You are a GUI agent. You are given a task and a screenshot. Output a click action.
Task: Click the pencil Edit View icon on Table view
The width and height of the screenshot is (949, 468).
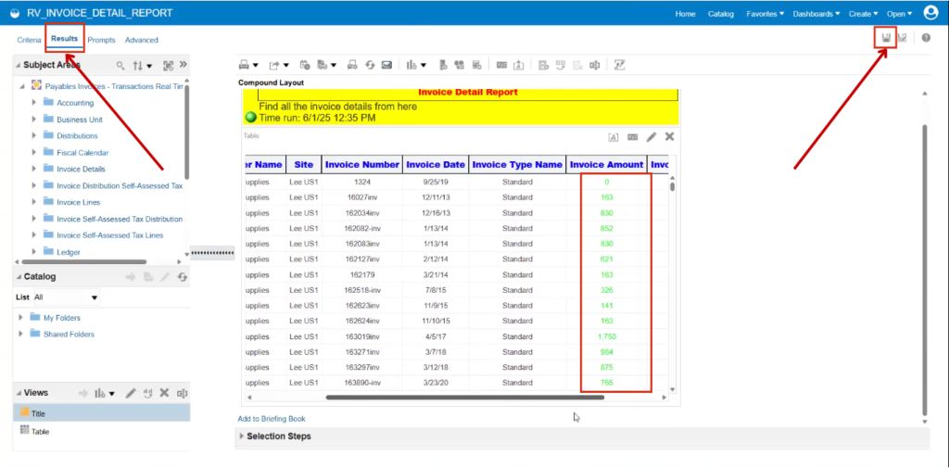(652, 137)
